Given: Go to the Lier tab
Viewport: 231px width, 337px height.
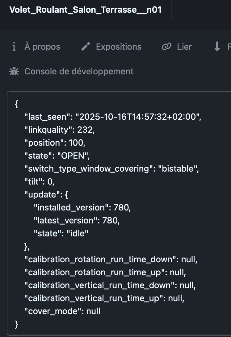Looking at the screenshot, I should (184, 47).
